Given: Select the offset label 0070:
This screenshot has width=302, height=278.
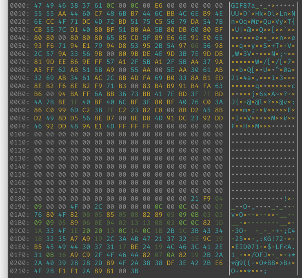Looking at the screenshot, I should pos(20,62).
